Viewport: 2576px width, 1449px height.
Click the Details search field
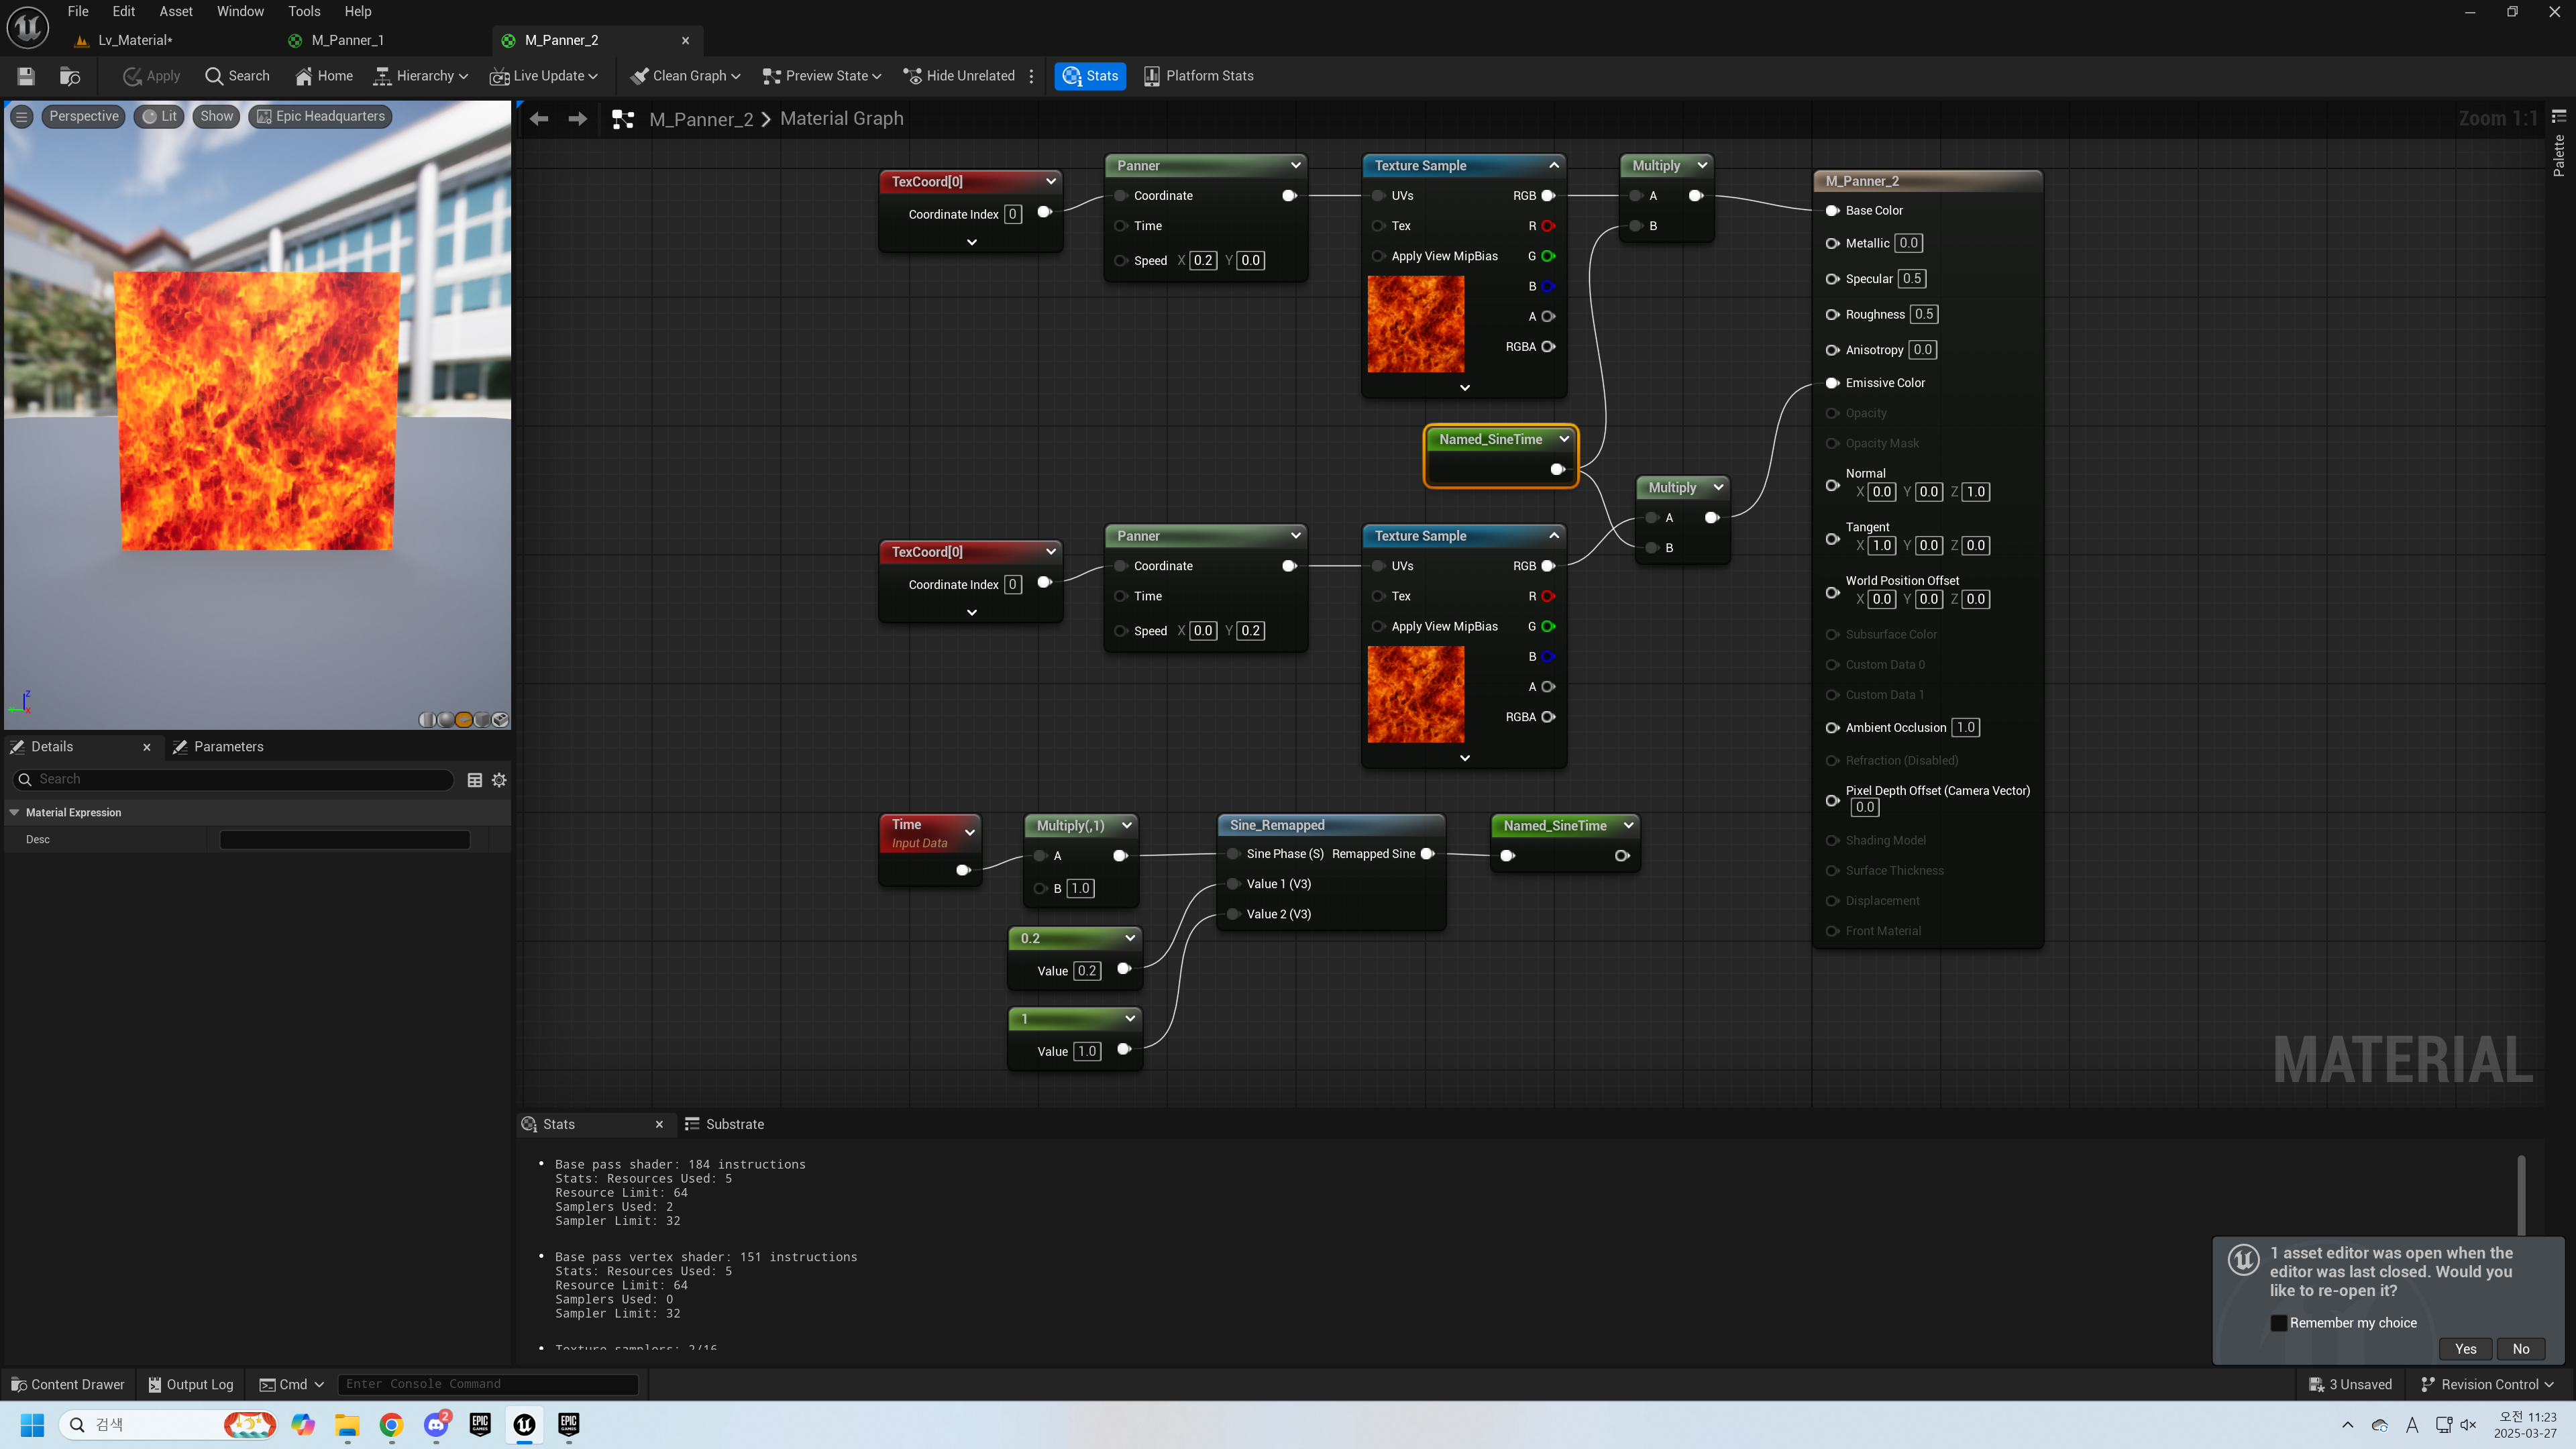tap(234, 780)
